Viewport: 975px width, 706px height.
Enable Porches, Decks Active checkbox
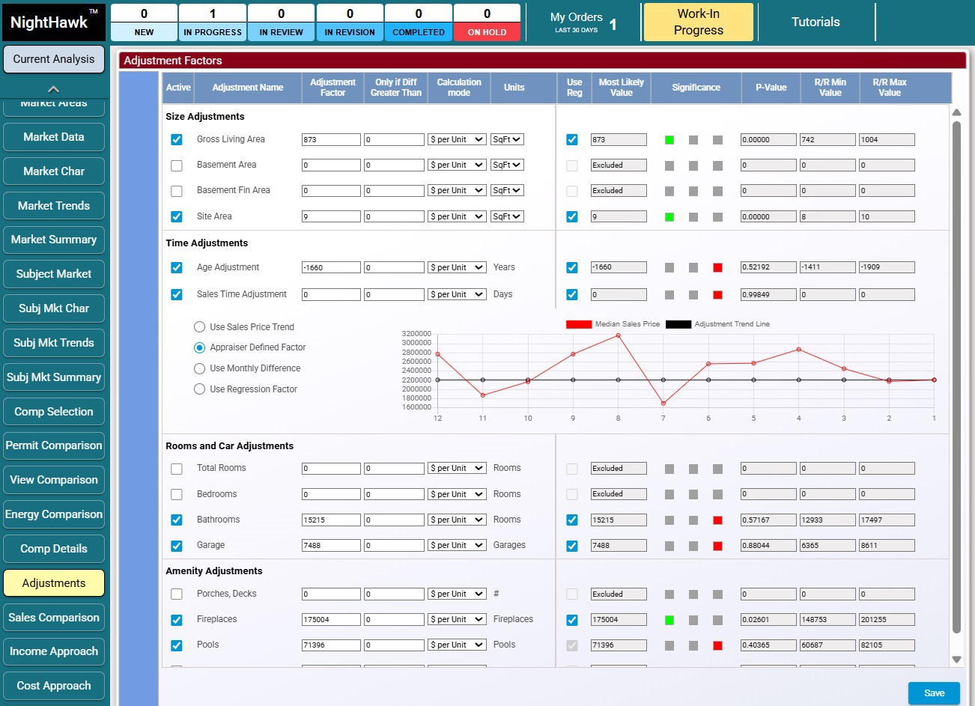coord(177,594)
